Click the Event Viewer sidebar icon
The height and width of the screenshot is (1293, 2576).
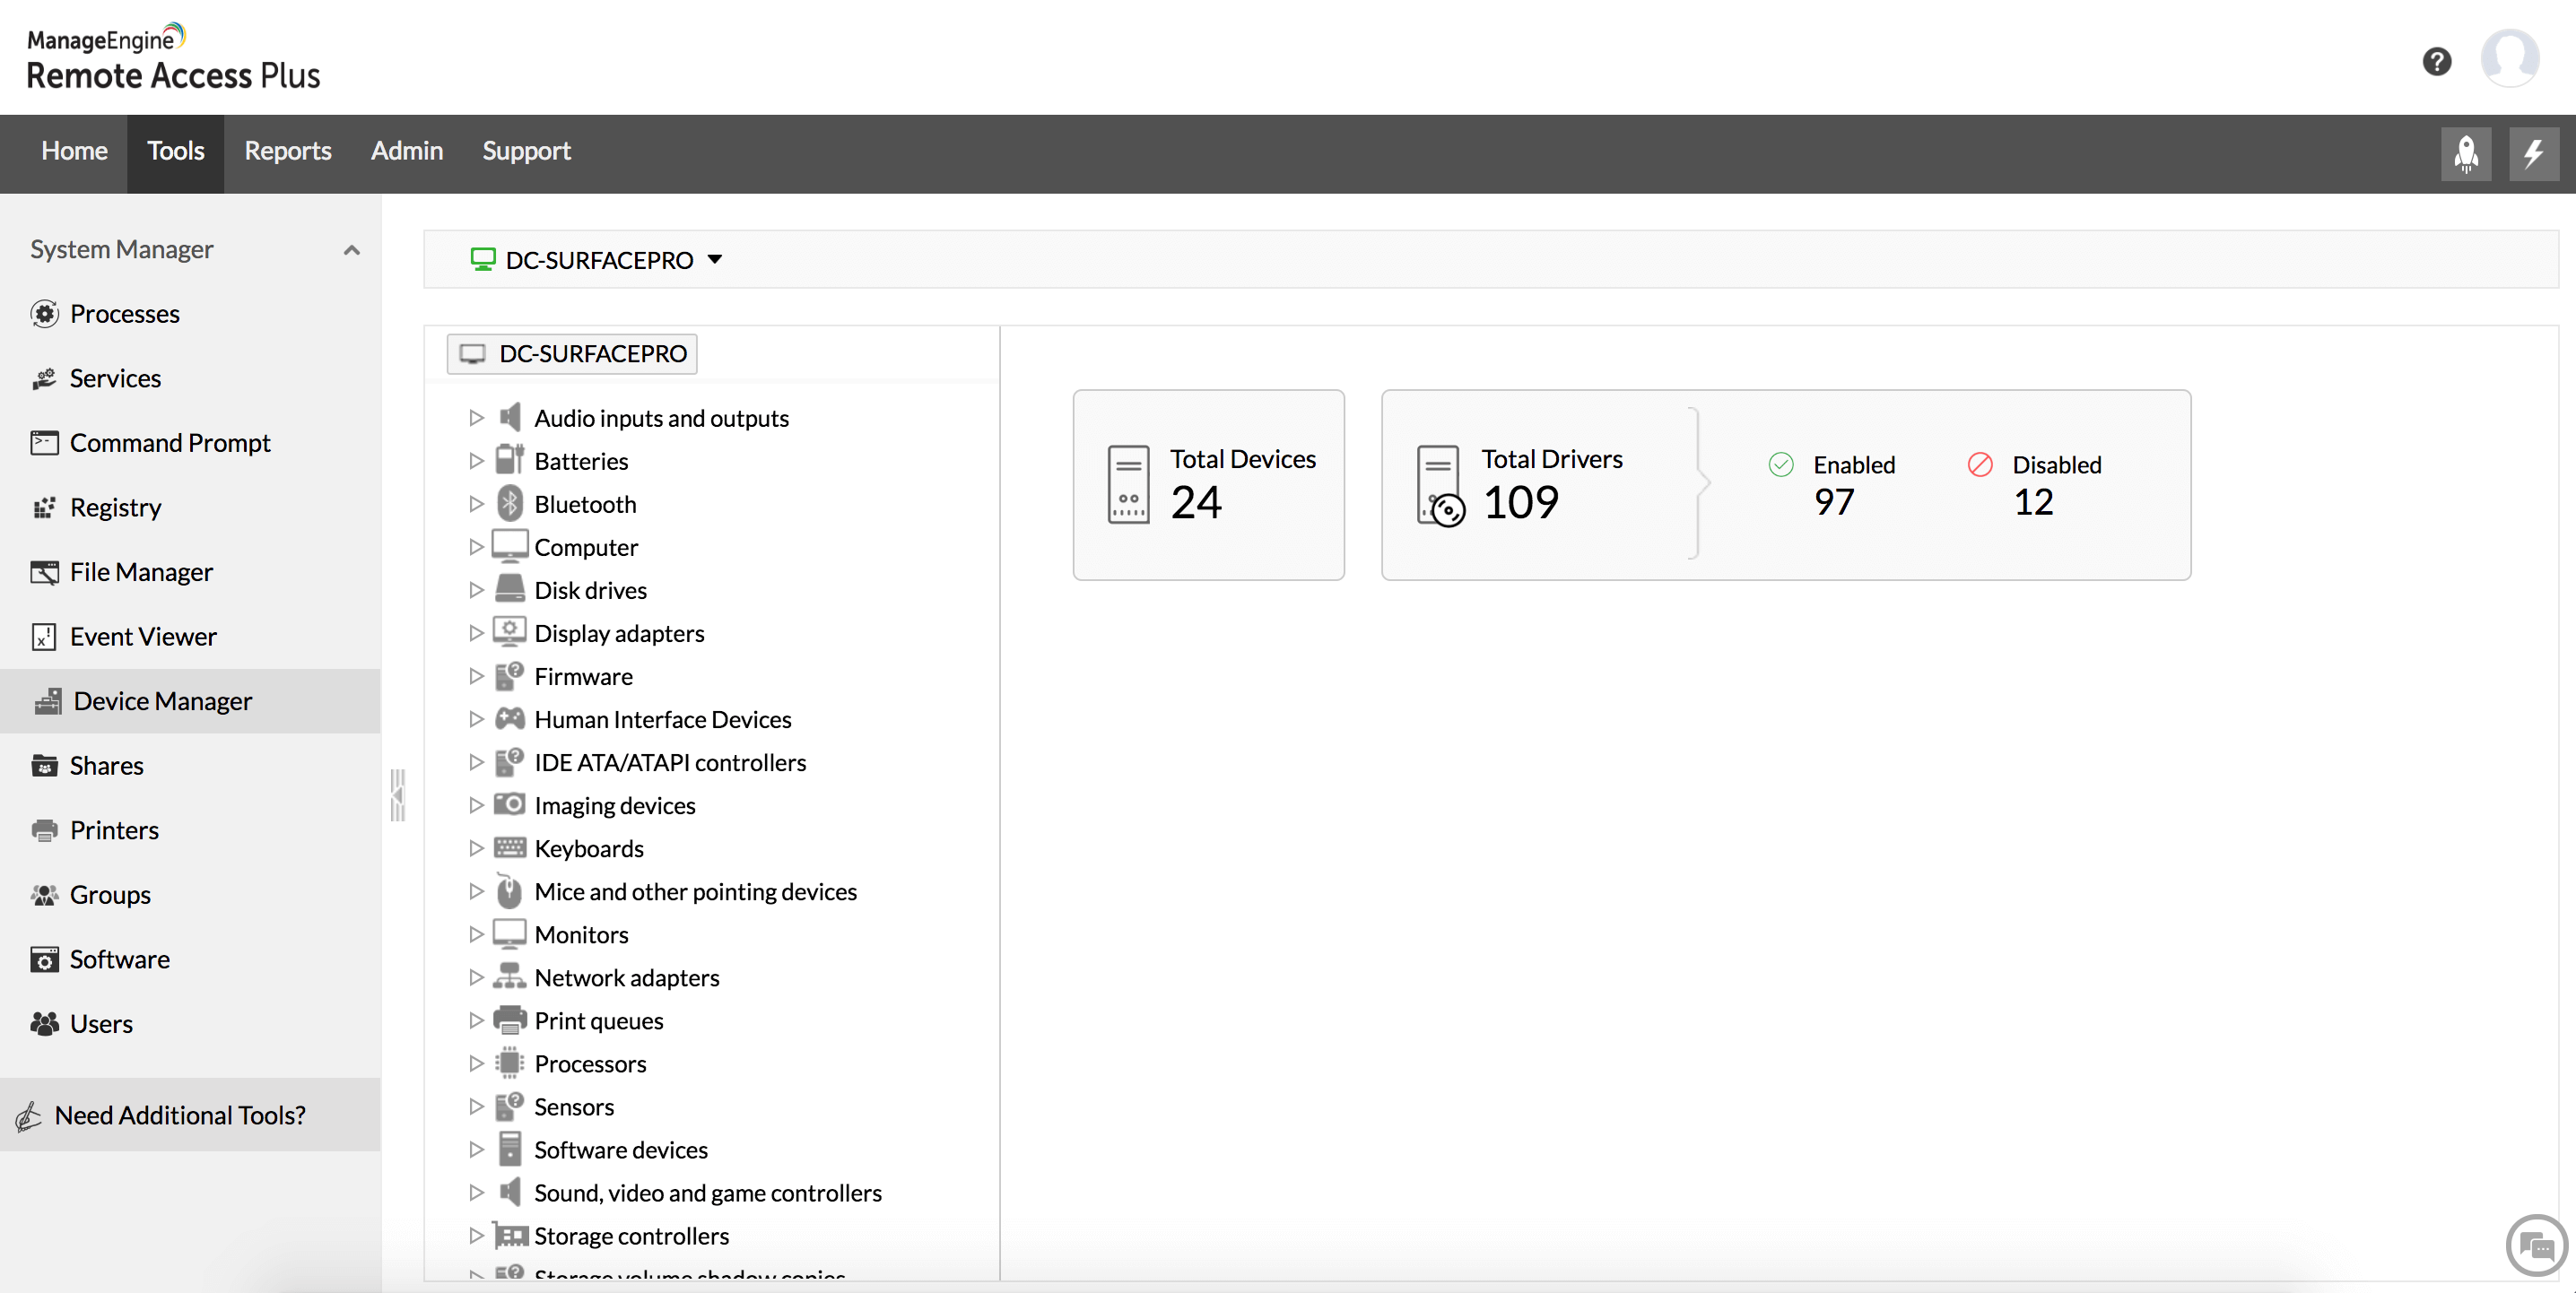(45, 635)
